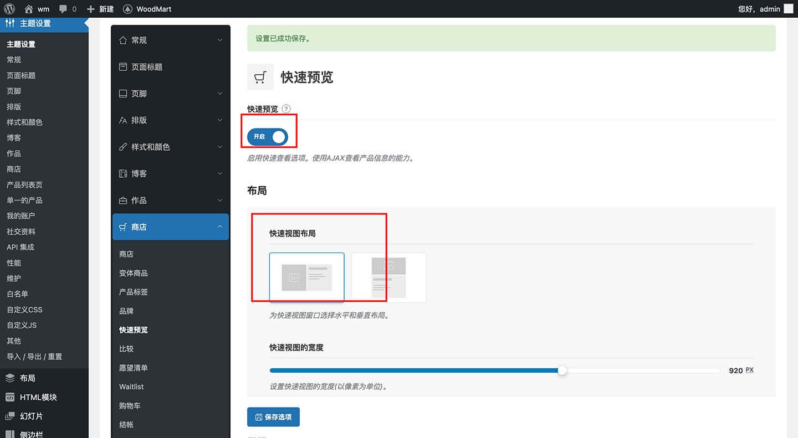Viewport: 798px width, 438px height.
Task: Click the 常规 home icon in options panel
Action: pyautogui.click(x=123, y=40)
